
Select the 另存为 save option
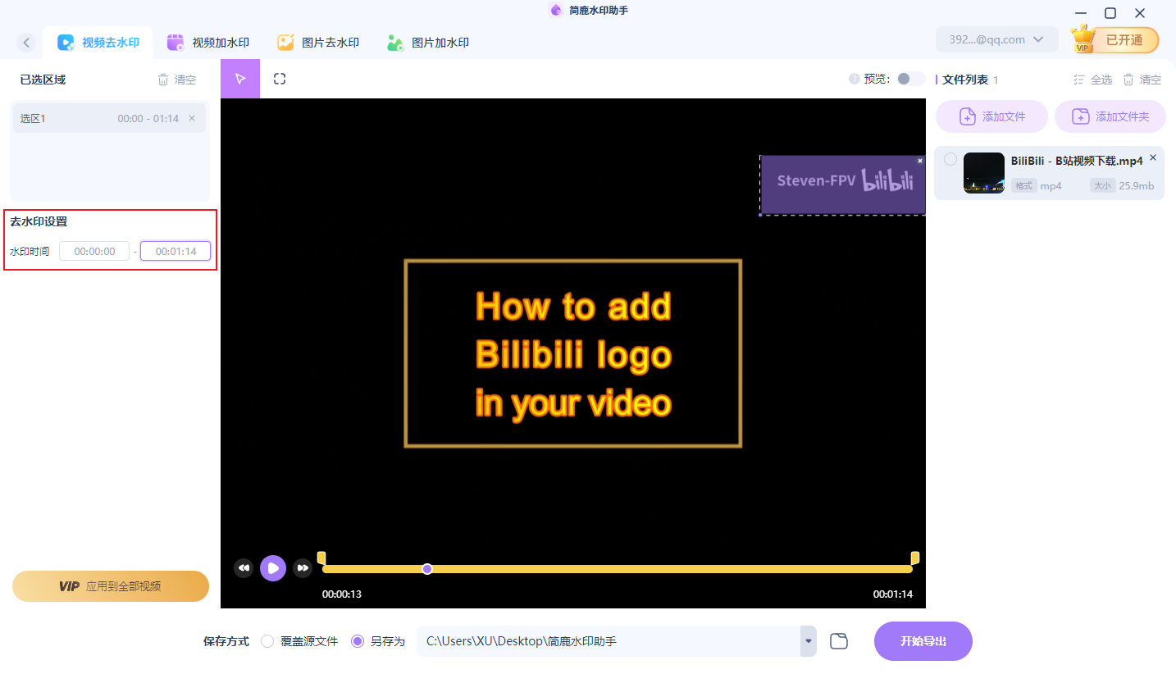378,641
